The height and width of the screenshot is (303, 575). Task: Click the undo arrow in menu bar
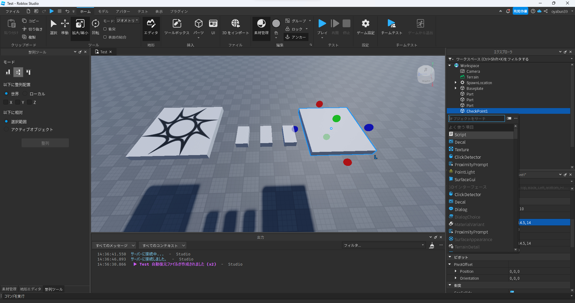tap(67, 11)
